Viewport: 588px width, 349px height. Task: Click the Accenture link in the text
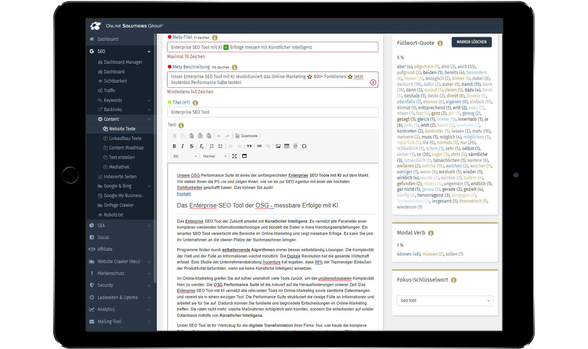tap(272, 262)
